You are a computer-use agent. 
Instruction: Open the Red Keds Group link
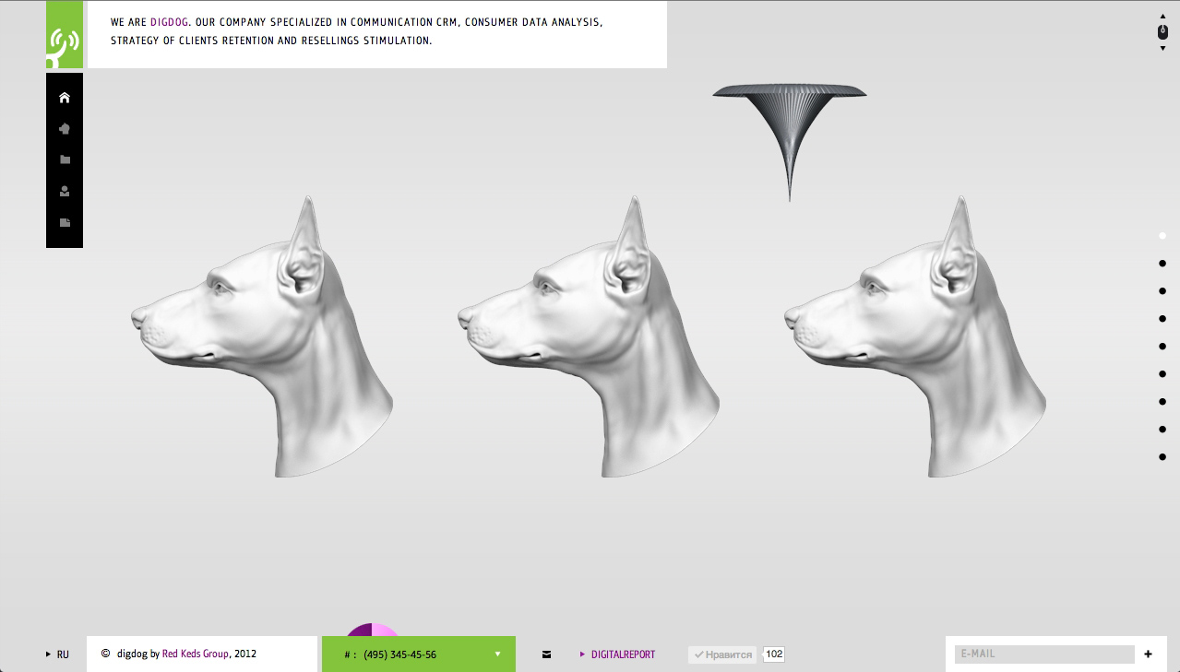196,654
